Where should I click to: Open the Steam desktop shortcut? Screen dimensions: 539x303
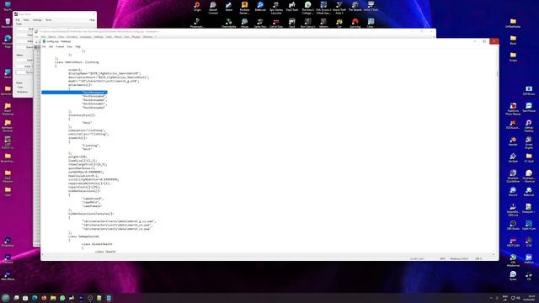[x=228, y=7]
